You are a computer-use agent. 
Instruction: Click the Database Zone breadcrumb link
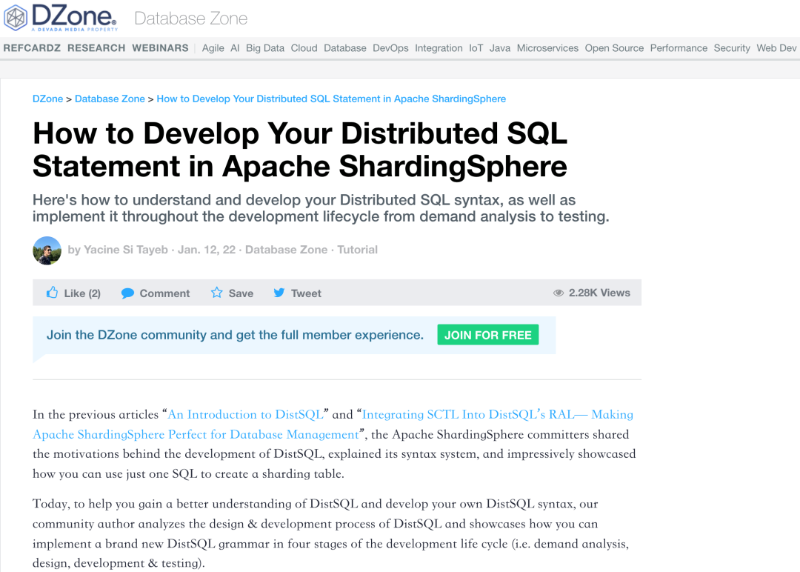[110, 99]
